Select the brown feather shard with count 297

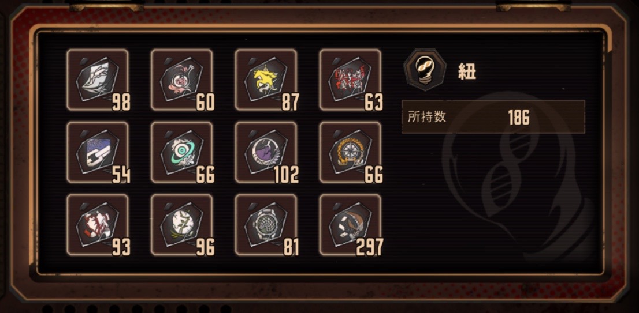point(350,225)
